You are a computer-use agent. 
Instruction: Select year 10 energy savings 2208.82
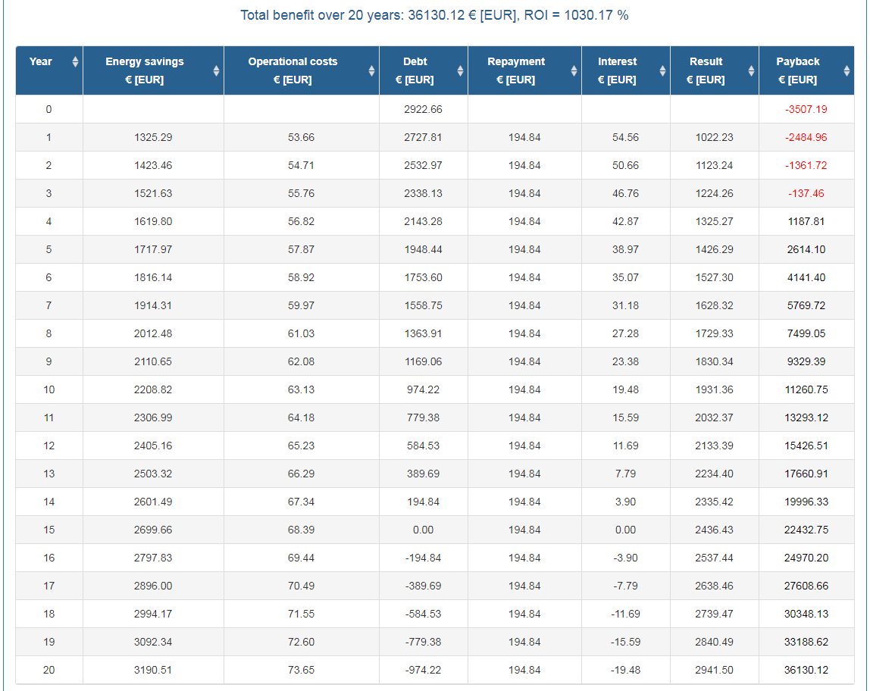coord(152,389)
